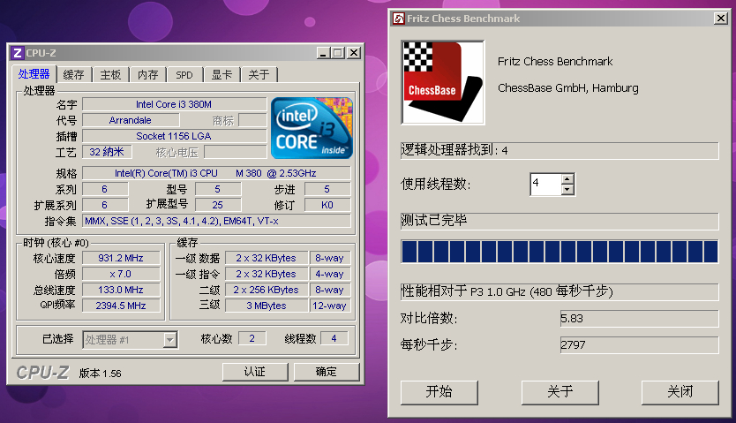This screenshot has width=736, height=423.
Task: Click the instruction set field MMX, SSE
Action: tap(216, 221)
